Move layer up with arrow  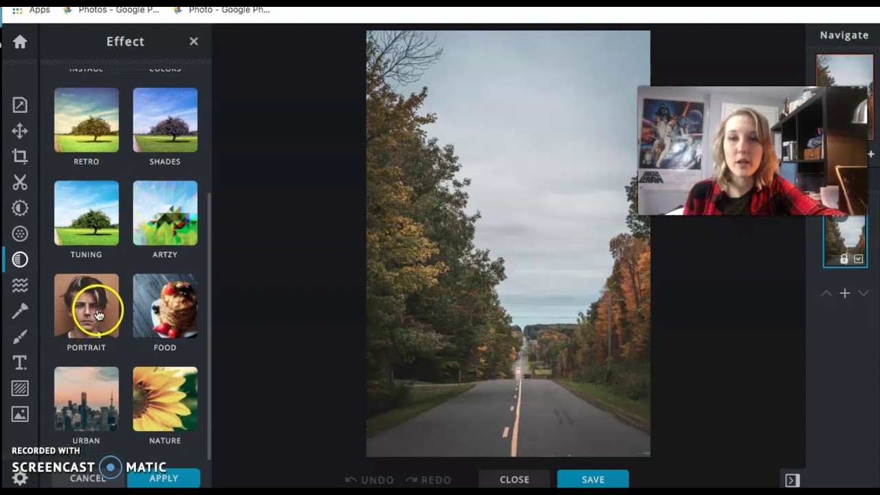(x=826, y=294)
